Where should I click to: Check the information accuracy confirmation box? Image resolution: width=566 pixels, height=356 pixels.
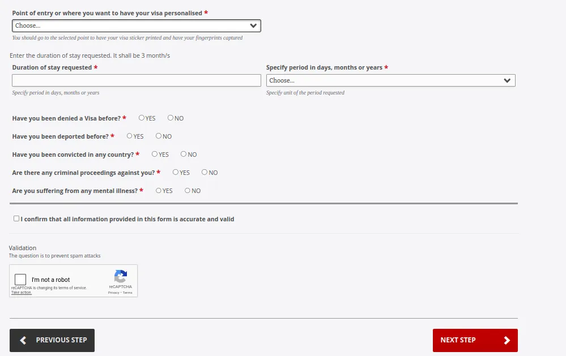pyautogui.click(x=16, y=218)
